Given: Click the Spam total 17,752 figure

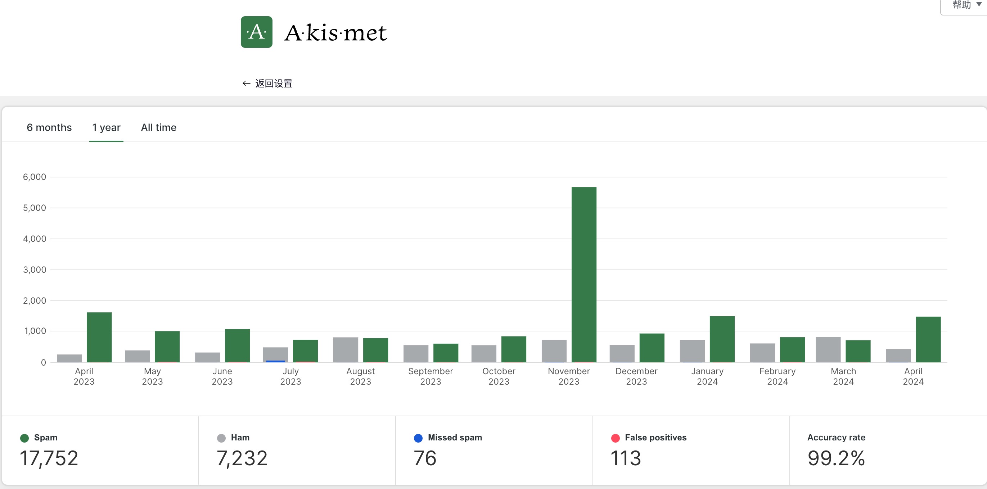Looking at the screenshot, I should click(x=49, y=458).
